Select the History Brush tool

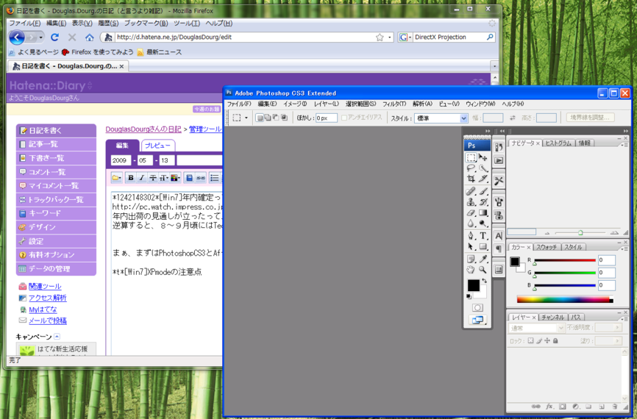(x=483, y=202)
